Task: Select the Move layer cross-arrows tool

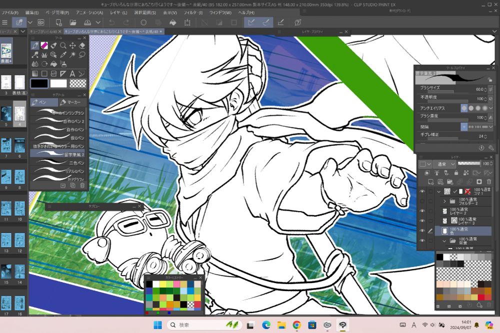Action: coord(72,45)
